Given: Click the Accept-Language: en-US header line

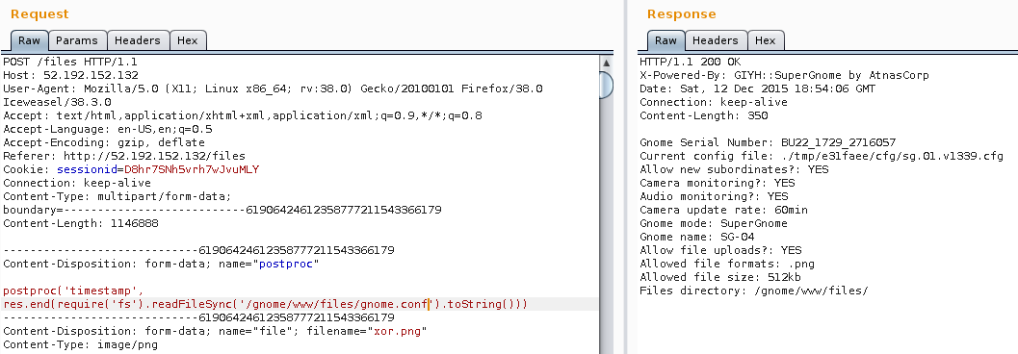Looking at the screenshot, I should pos(108,129).
